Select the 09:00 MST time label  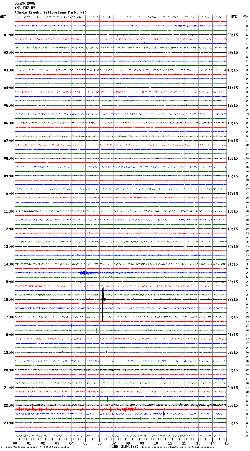pos(9,176)
